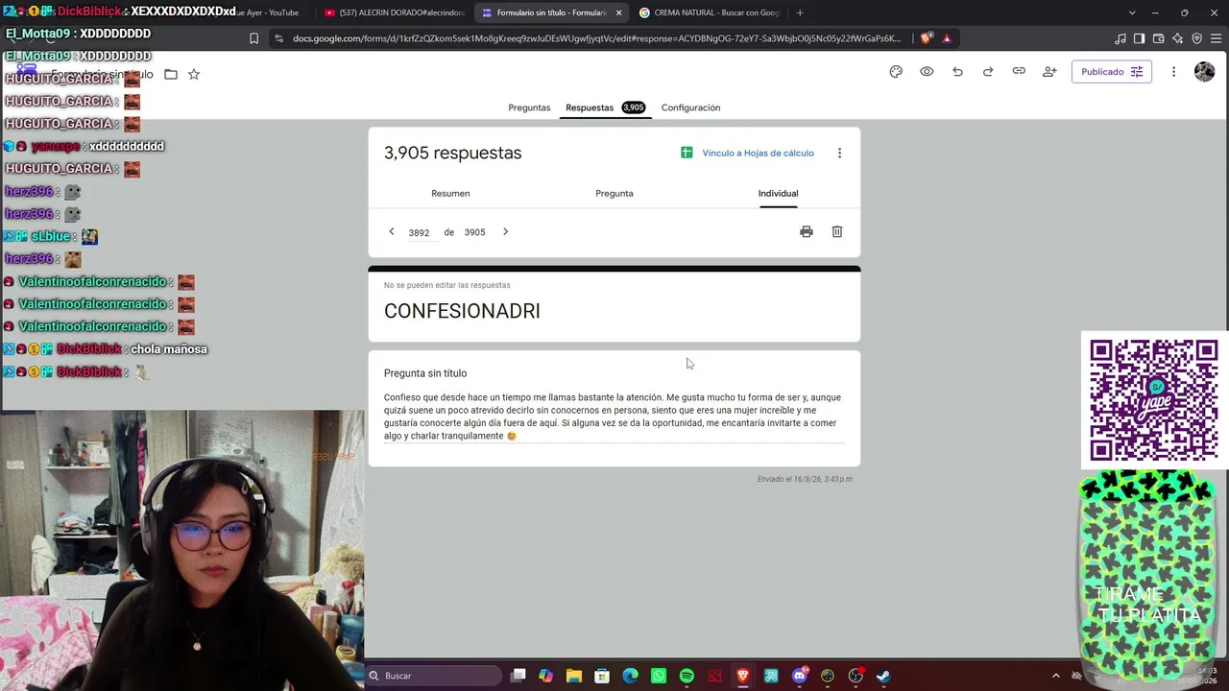
Task: Open the Google account avatar
Action: [1204, 72]
